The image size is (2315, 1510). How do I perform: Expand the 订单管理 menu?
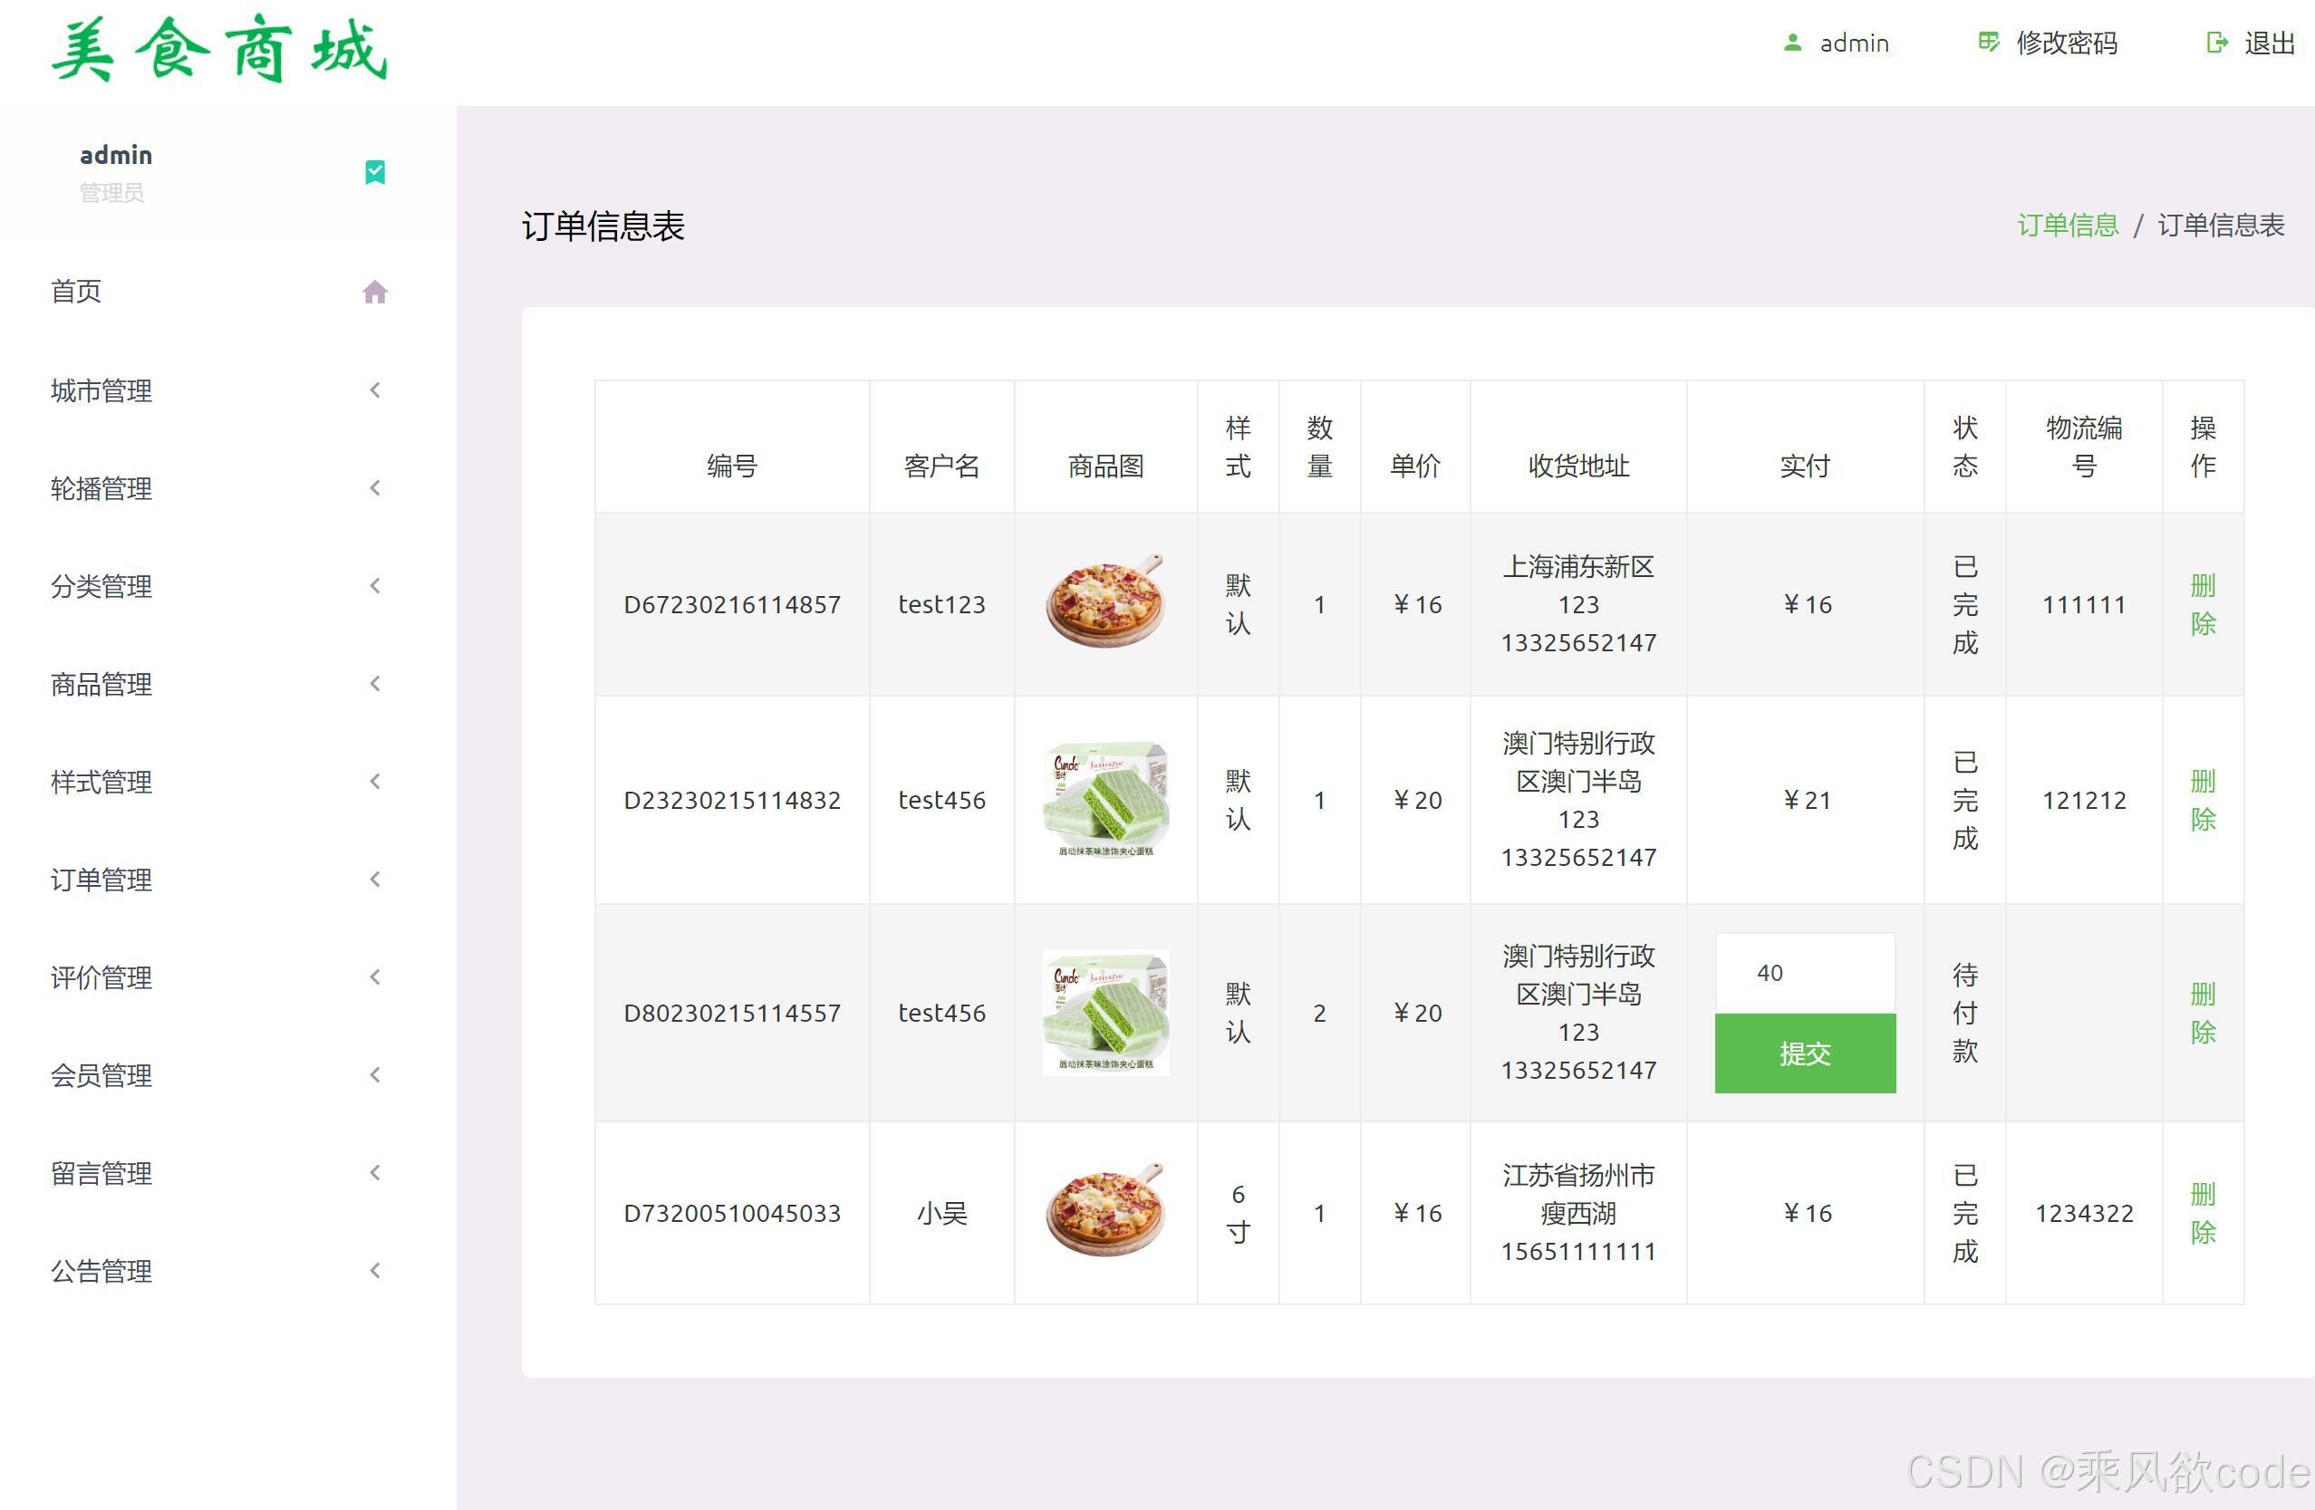click(x=101, y=880)
